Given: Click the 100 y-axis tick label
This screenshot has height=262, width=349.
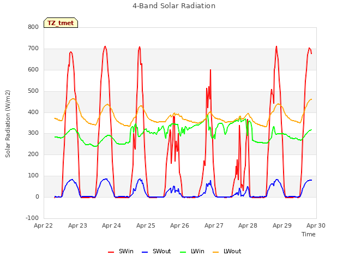Looking at the screenshot, I should [x=33, y=176].
